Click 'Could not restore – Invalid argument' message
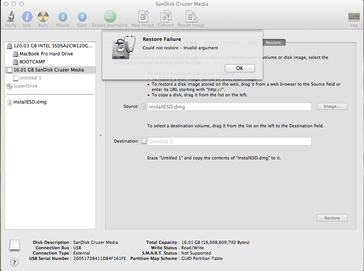 [x=180, y=48]
